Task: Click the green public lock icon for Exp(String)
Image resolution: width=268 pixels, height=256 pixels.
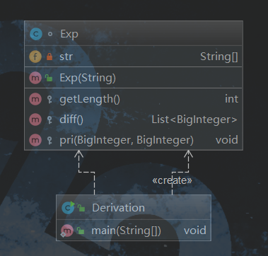Action: point(49,78)
